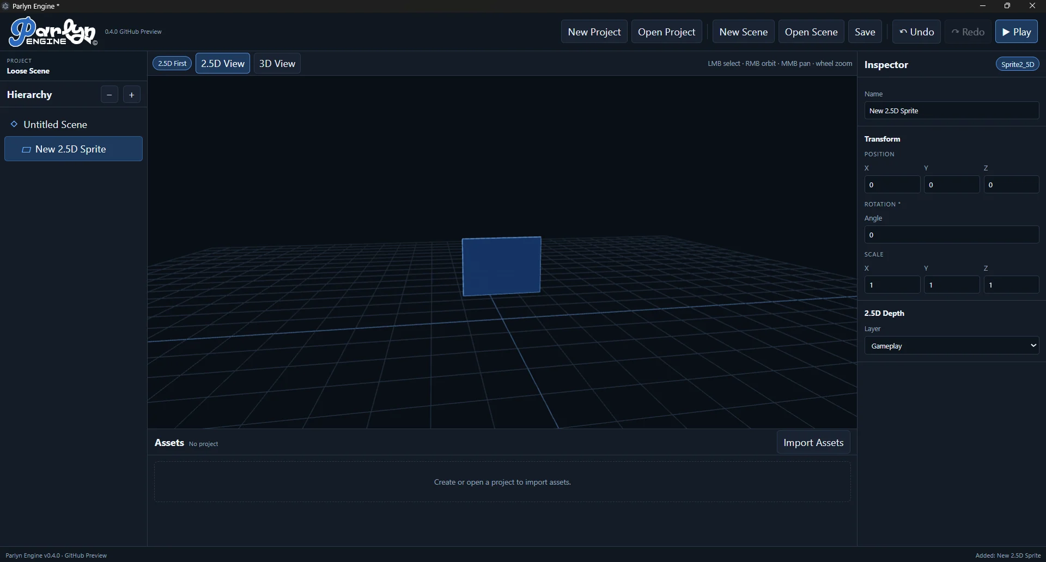Click Scale Z input field
1046x562 pixels.
pos(1012,285)
